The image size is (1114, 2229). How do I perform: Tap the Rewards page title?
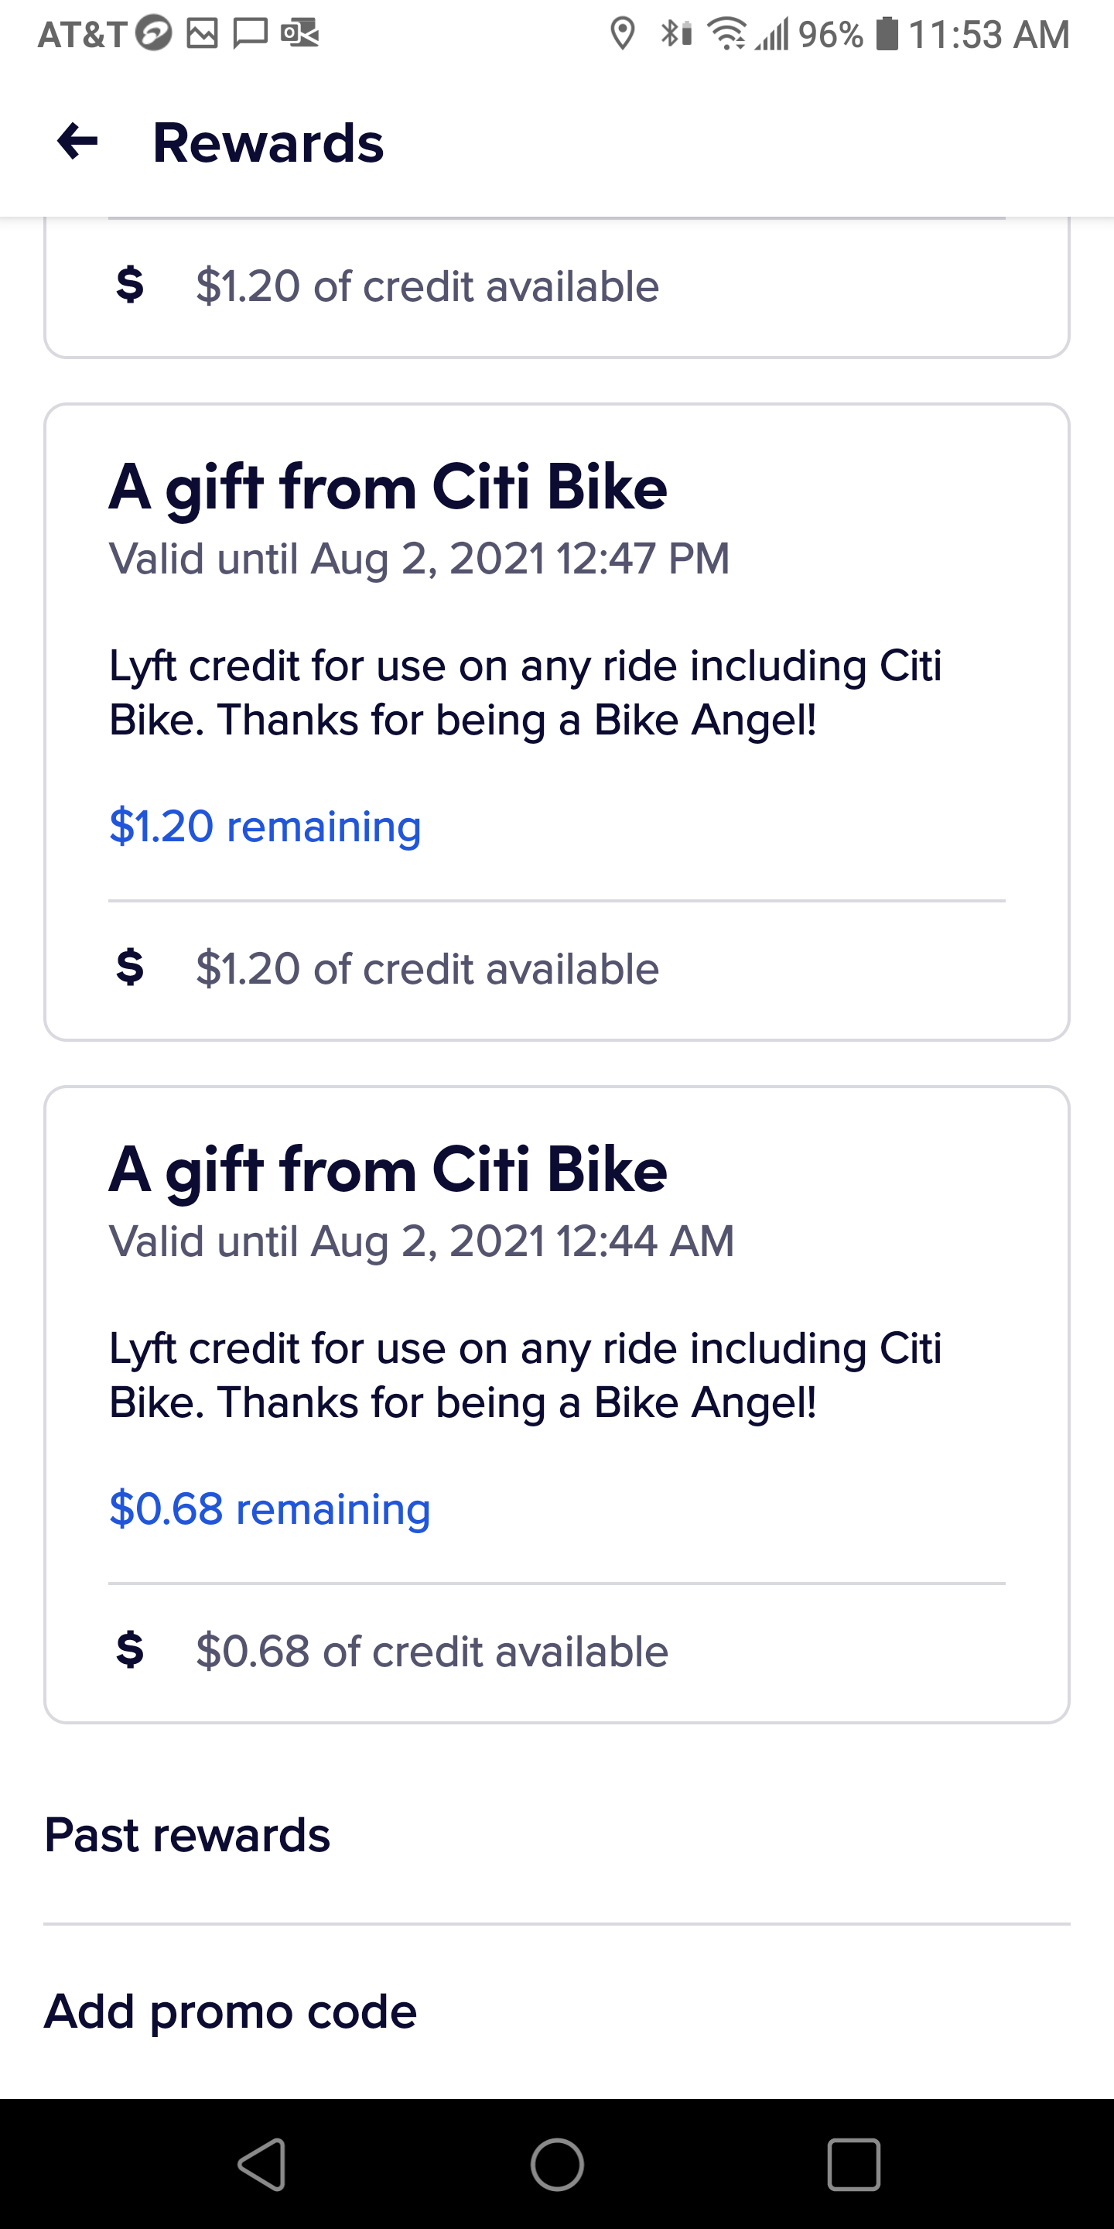[268, 142]
